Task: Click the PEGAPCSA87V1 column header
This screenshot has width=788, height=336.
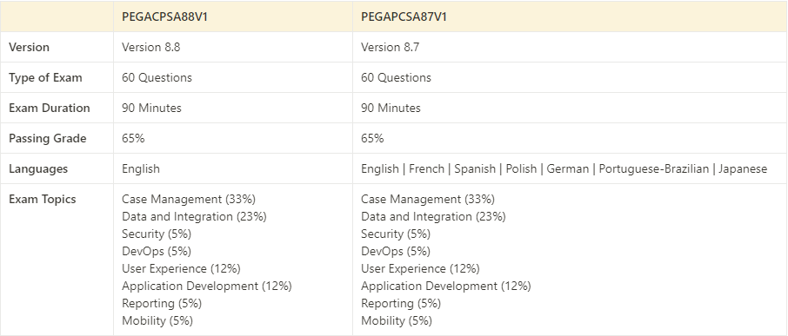Action: (x=404, y=16)
